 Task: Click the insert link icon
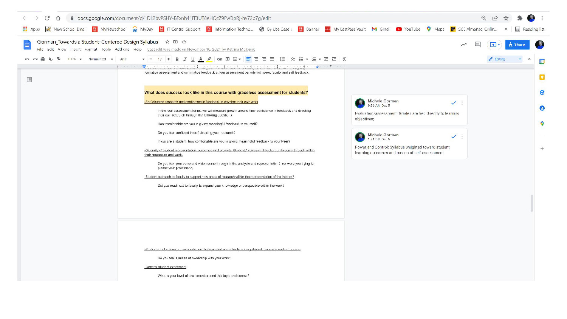pyautogui.click(x=220, y=59)
